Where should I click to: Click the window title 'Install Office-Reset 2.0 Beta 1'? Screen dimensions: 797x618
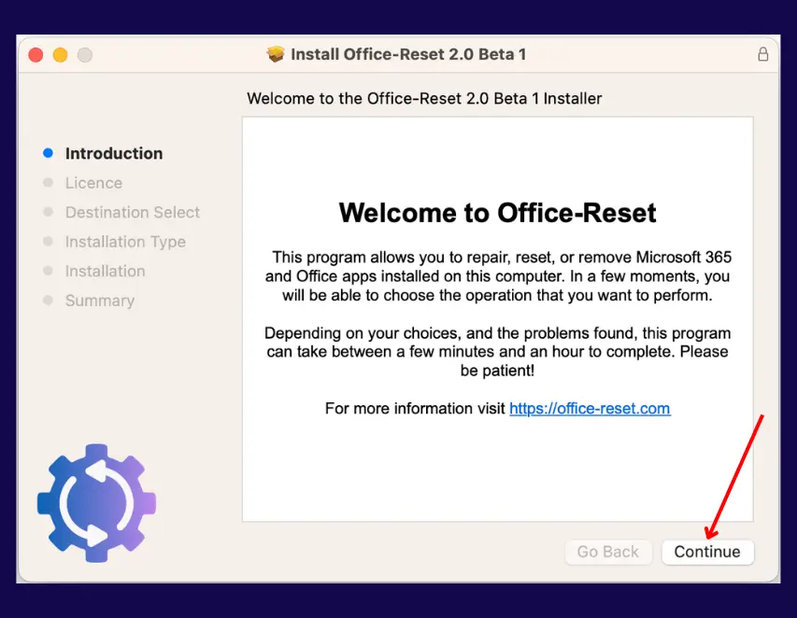pyautogui.click(x=408, y=54)
